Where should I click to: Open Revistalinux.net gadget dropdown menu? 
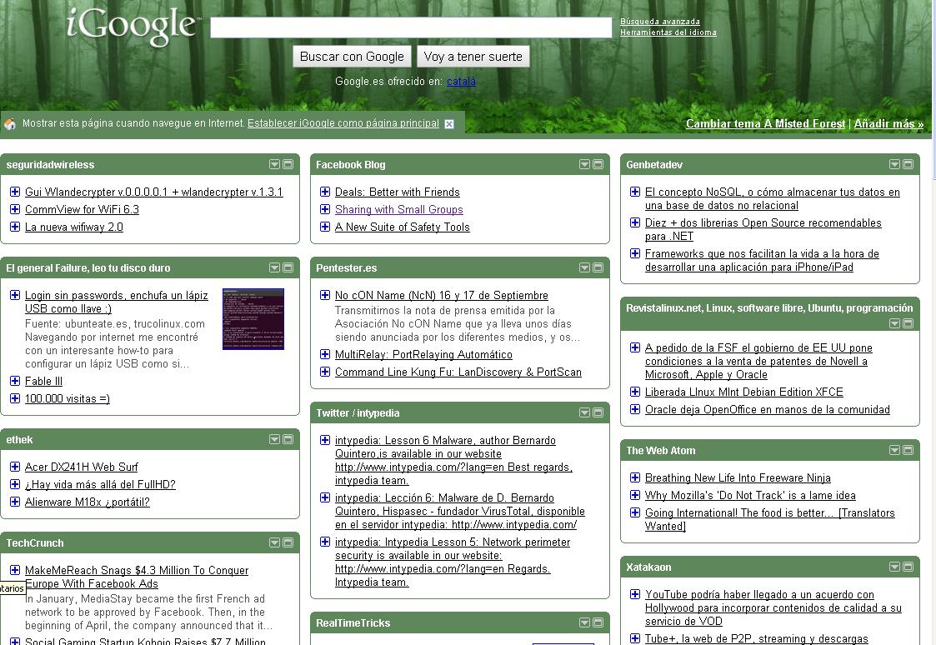(x=895, y=323)
